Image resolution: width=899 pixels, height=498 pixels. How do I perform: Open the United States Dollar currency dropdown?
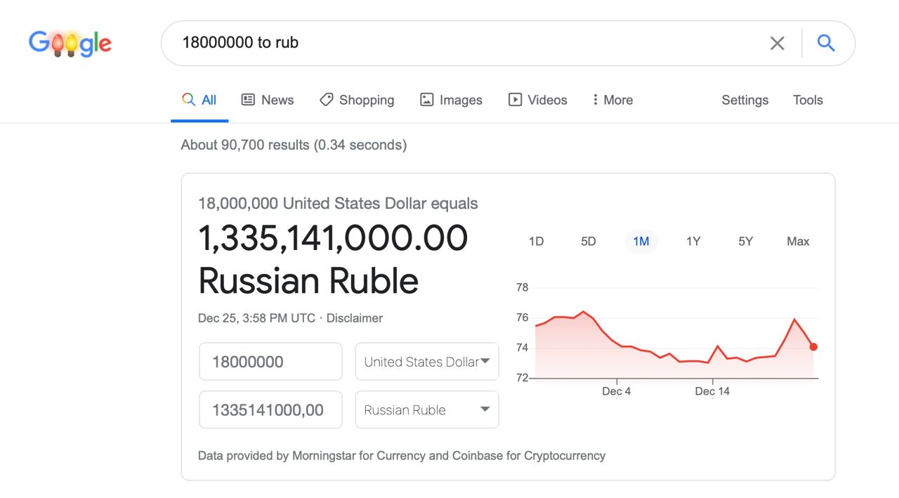427,362
